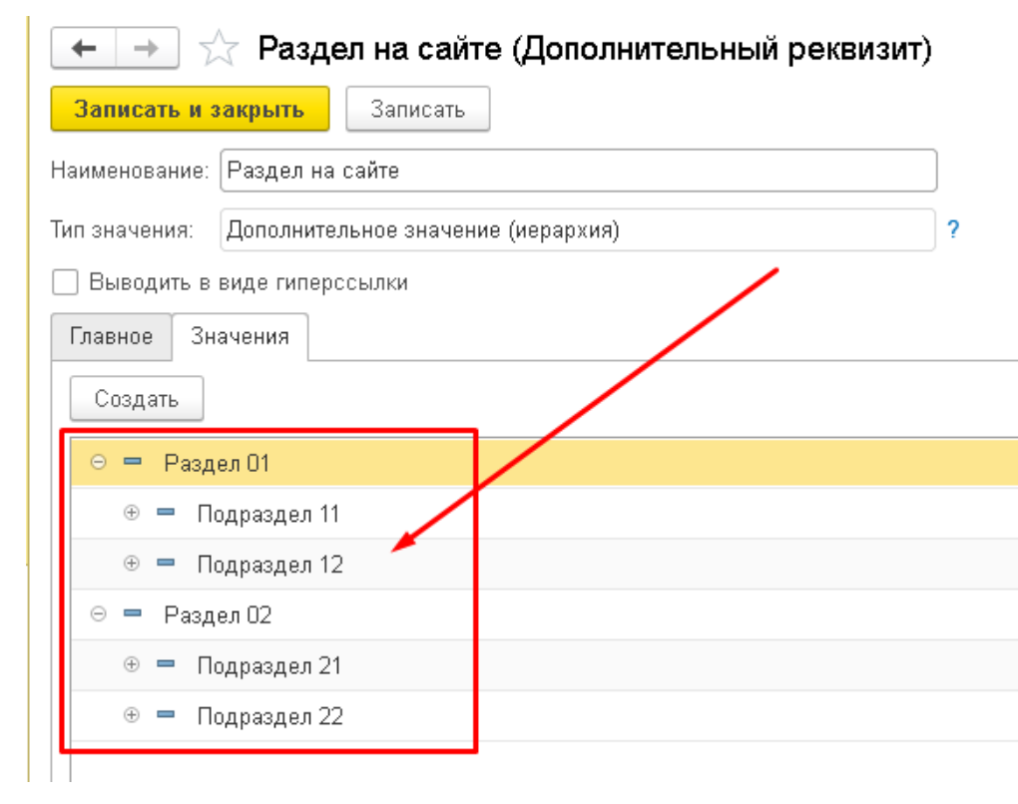This screenshot has width=1018, height=804.
Task: Collapse the Раздел 01 tree node
Action: click(x=98, y=462)
